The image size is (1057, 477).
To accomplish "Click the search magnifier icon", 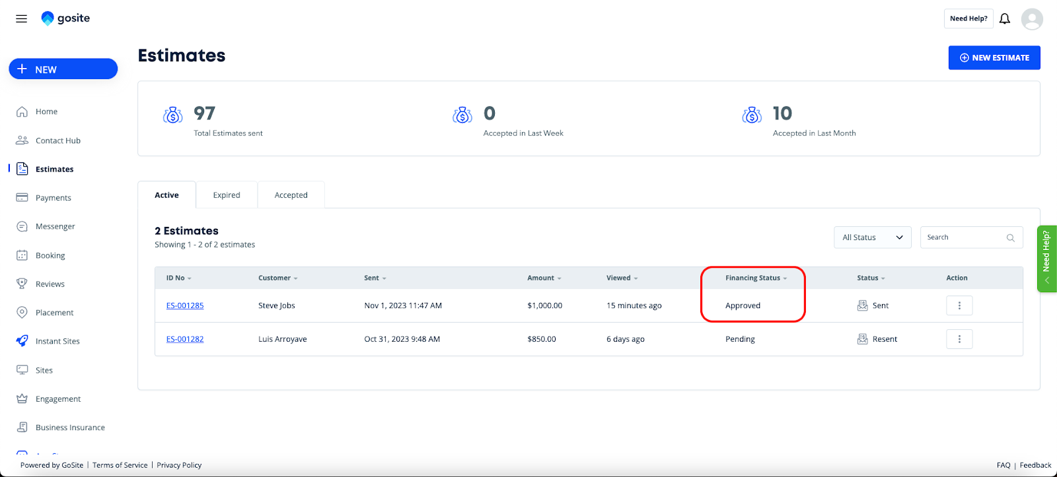I will pyautogui.click(x=1010, y=238).
